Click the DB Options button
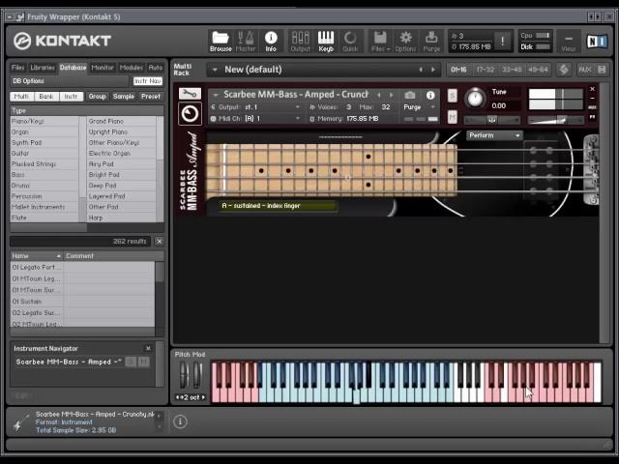The width and height of the screenshot is (619, 464). [29, 81]
